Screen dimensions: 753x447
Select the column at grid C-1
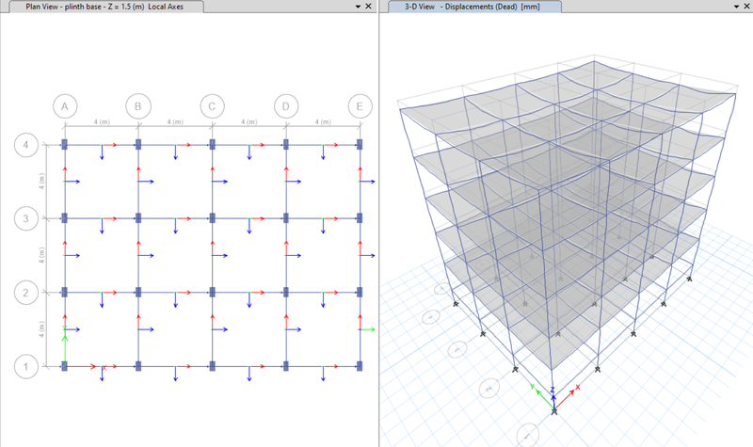(213, 366)
